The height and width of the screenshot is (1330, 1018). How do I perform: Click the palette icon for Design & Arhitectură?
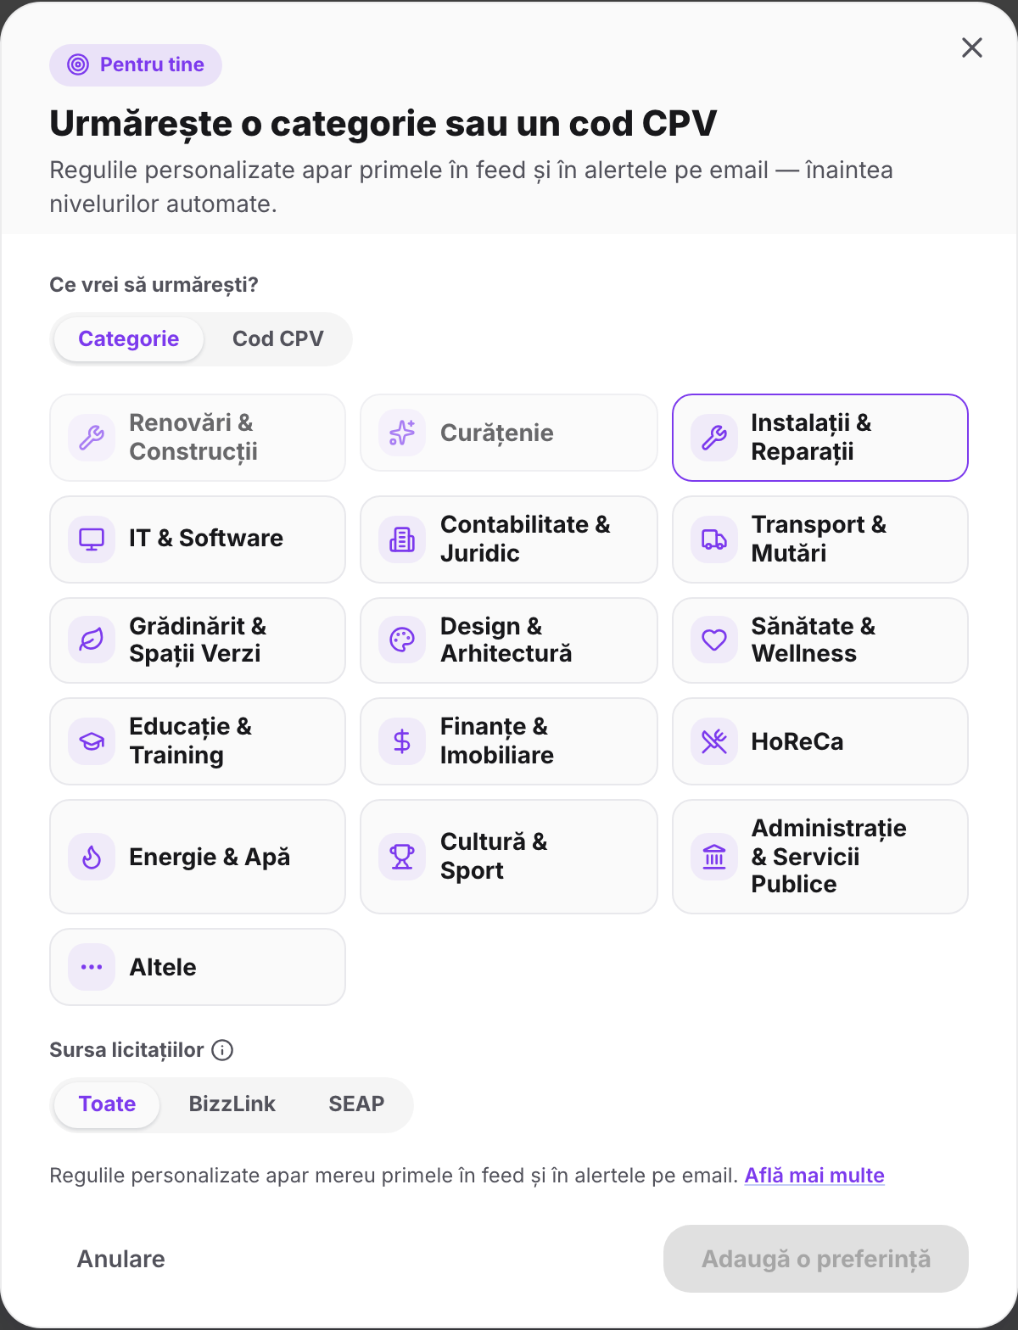coord(402,640)
